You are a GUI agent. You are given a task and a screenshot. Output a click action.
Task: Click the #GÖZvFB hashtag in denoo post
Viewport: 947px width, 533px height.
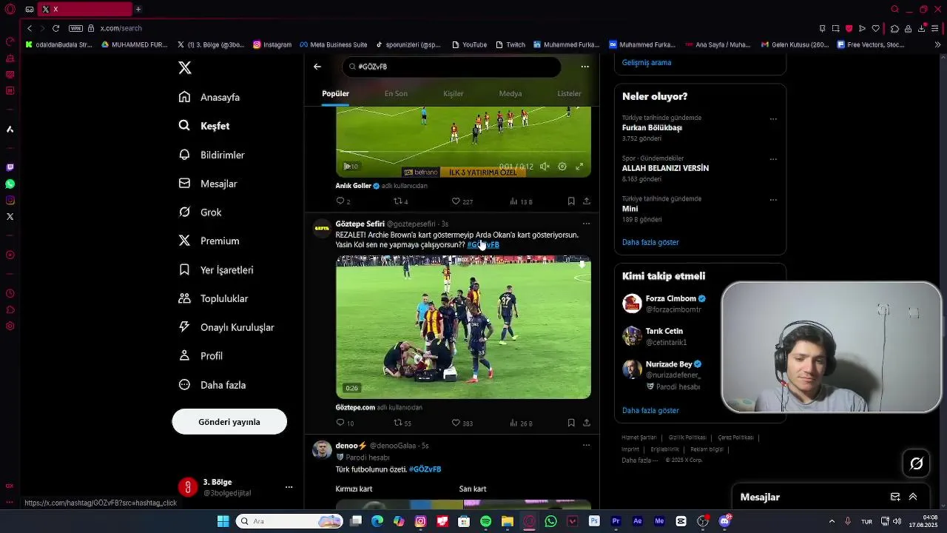click(x=425, y=469)
